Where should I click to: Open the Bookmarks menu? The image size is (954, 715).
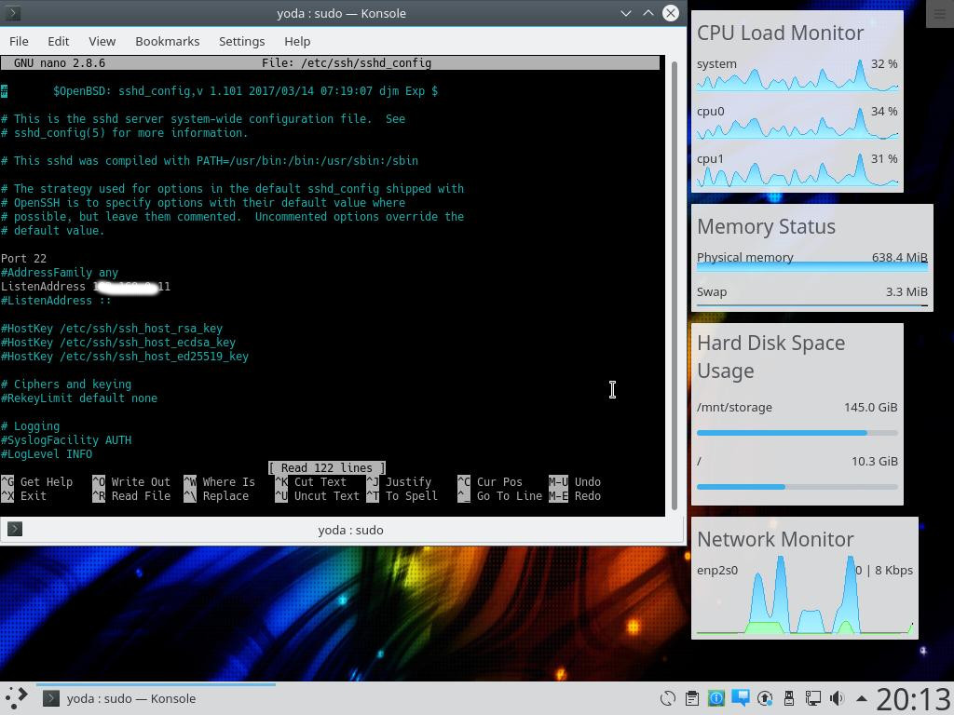point(167,41)
